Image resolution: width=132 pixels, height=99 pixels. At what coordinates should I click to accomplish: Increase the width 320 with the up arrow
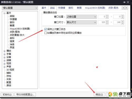click(x=107, y=21)
